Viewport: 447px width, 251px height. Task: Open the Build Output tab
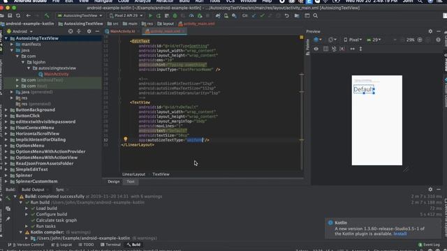(33, 190)
